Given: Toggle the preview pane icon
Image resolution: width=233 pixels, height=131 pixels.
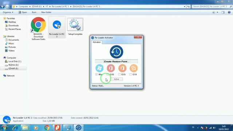Looking at the screenshot, I should pyautogui.click(x=223, y=12).
